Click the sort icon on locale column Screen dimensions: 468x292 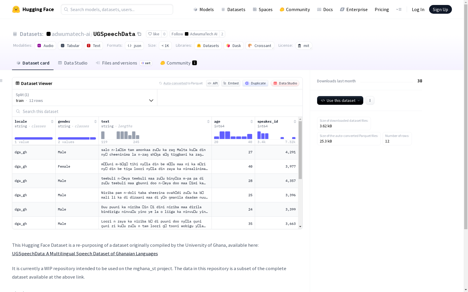52,121
